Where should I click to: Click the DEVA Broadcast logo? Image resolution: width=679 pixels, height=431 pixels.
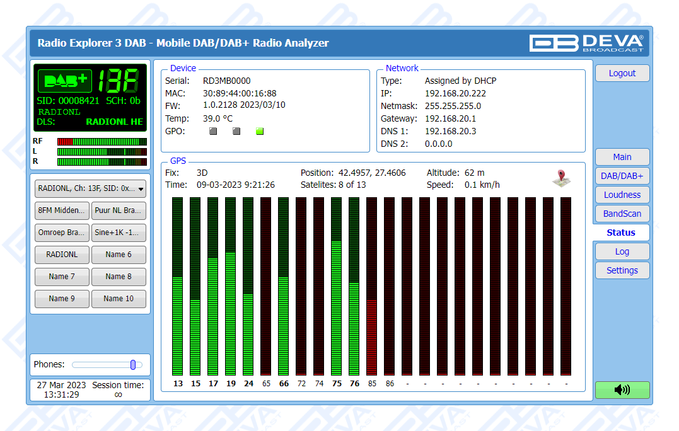(586, 43)
